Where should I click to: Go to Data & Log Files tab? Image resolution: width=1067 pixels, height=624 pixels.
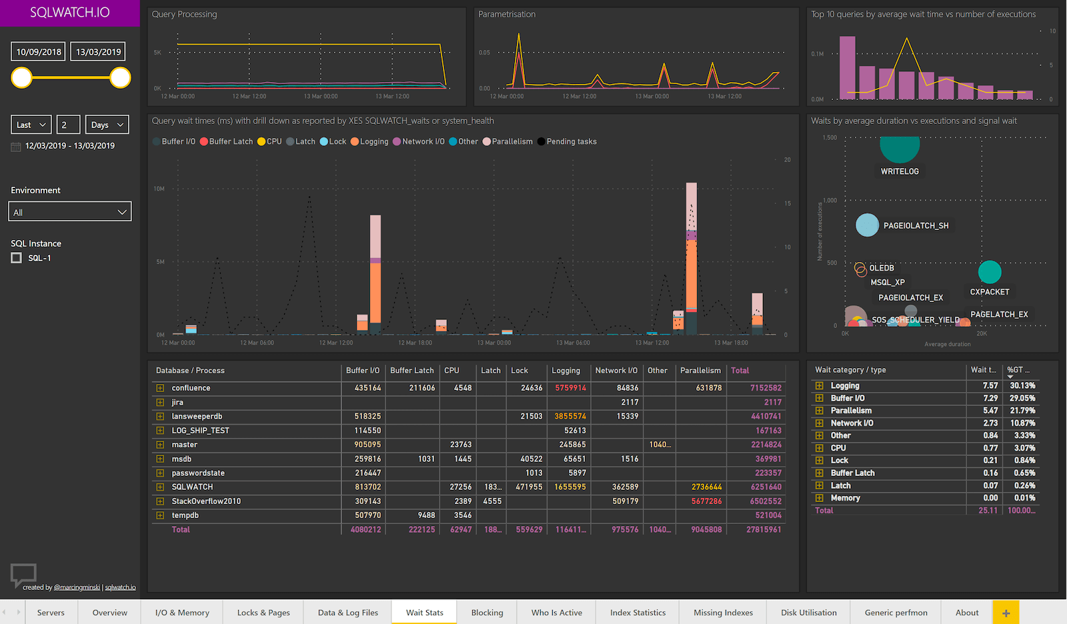tap(348, 613)
